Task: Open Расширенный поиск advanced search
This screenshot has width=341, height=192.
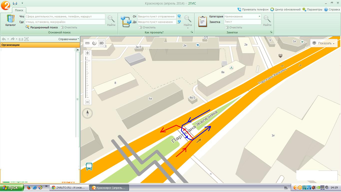Action: tap(42, 27)
